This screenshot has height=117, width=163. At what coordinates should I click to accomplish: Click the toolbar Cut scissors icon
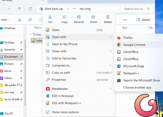[20, 20]
